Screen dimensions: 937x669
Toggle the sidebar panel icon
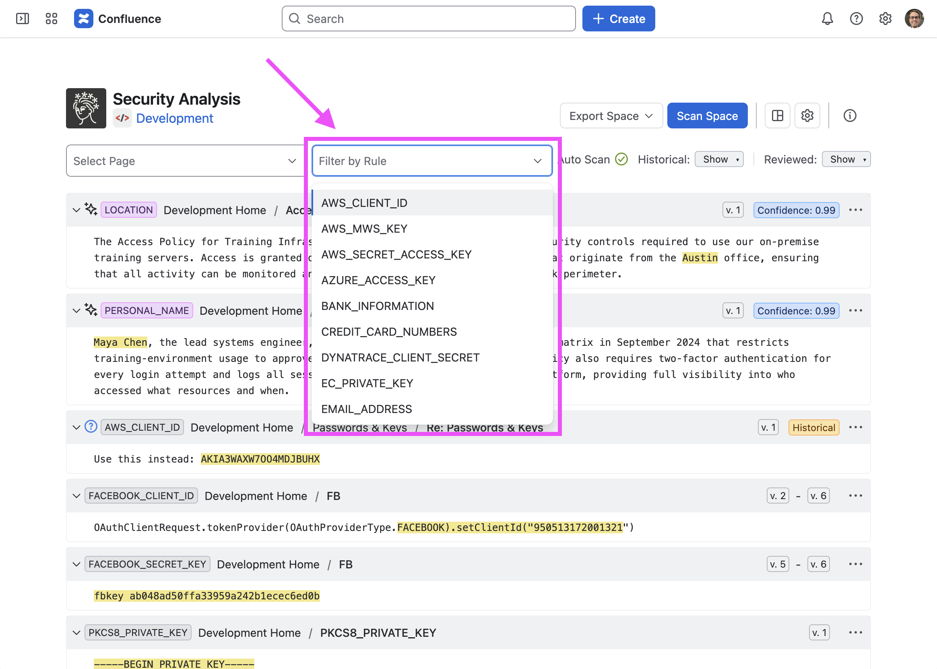tap(22, 19)
